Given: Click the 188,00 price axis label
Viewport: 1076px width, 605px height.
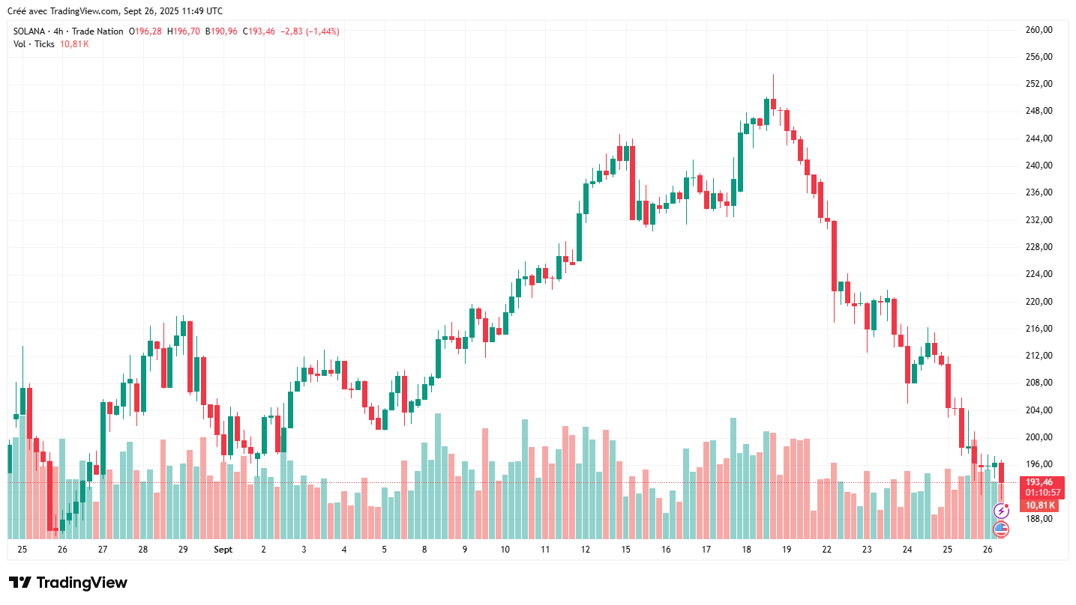Looking at the screenshot, I should click(1039, 519).
